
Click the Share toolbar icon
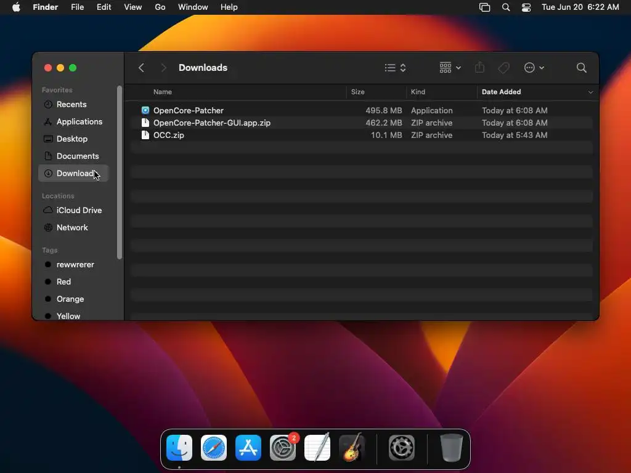(479, 68)
